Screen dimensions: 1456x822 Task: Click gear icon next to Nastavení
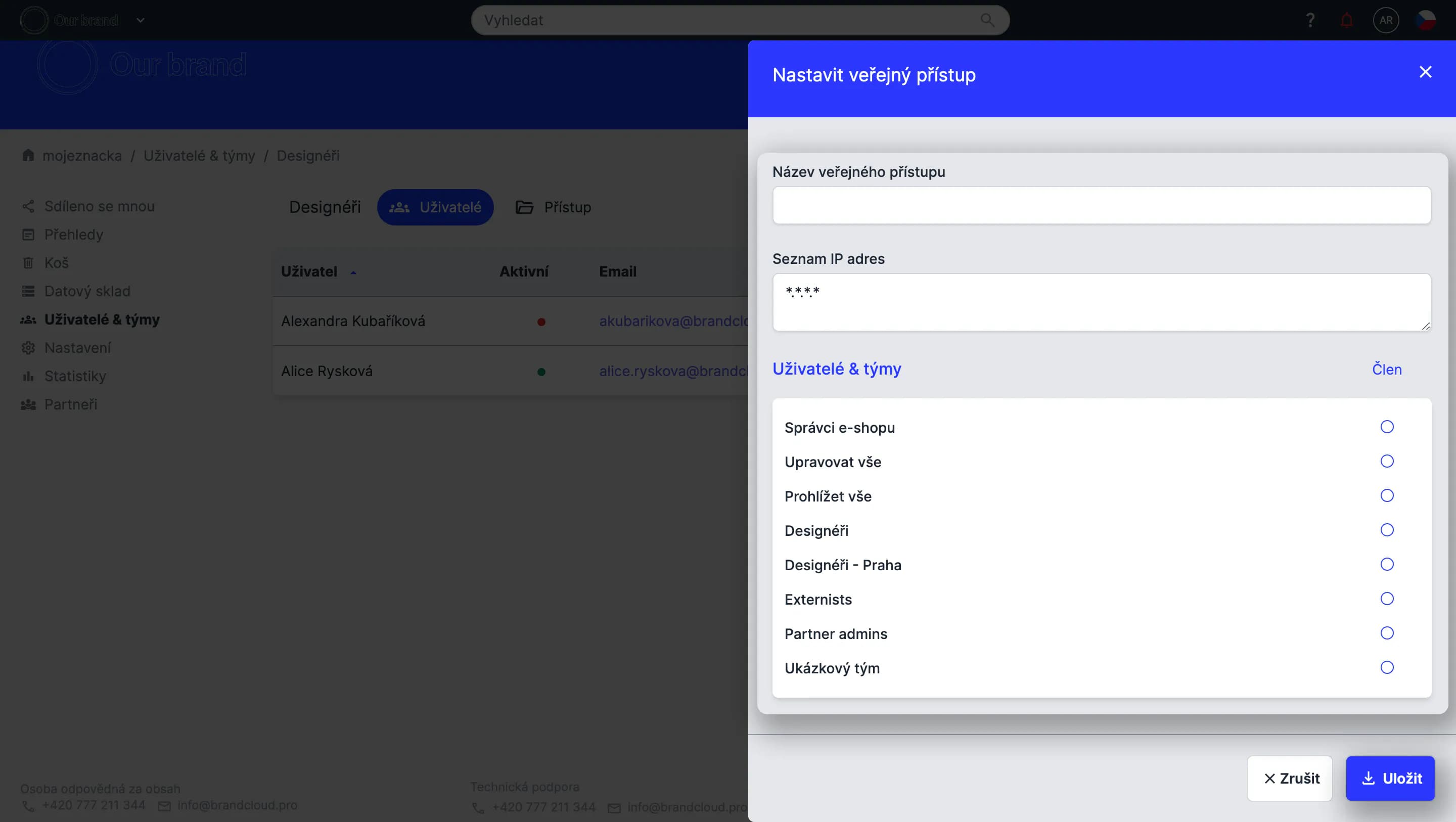tap(28, 348)
